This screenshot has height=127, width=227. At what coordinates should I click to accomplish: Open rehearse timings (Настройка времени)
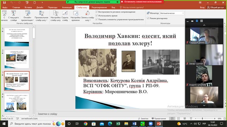click(x=76, y=16)
